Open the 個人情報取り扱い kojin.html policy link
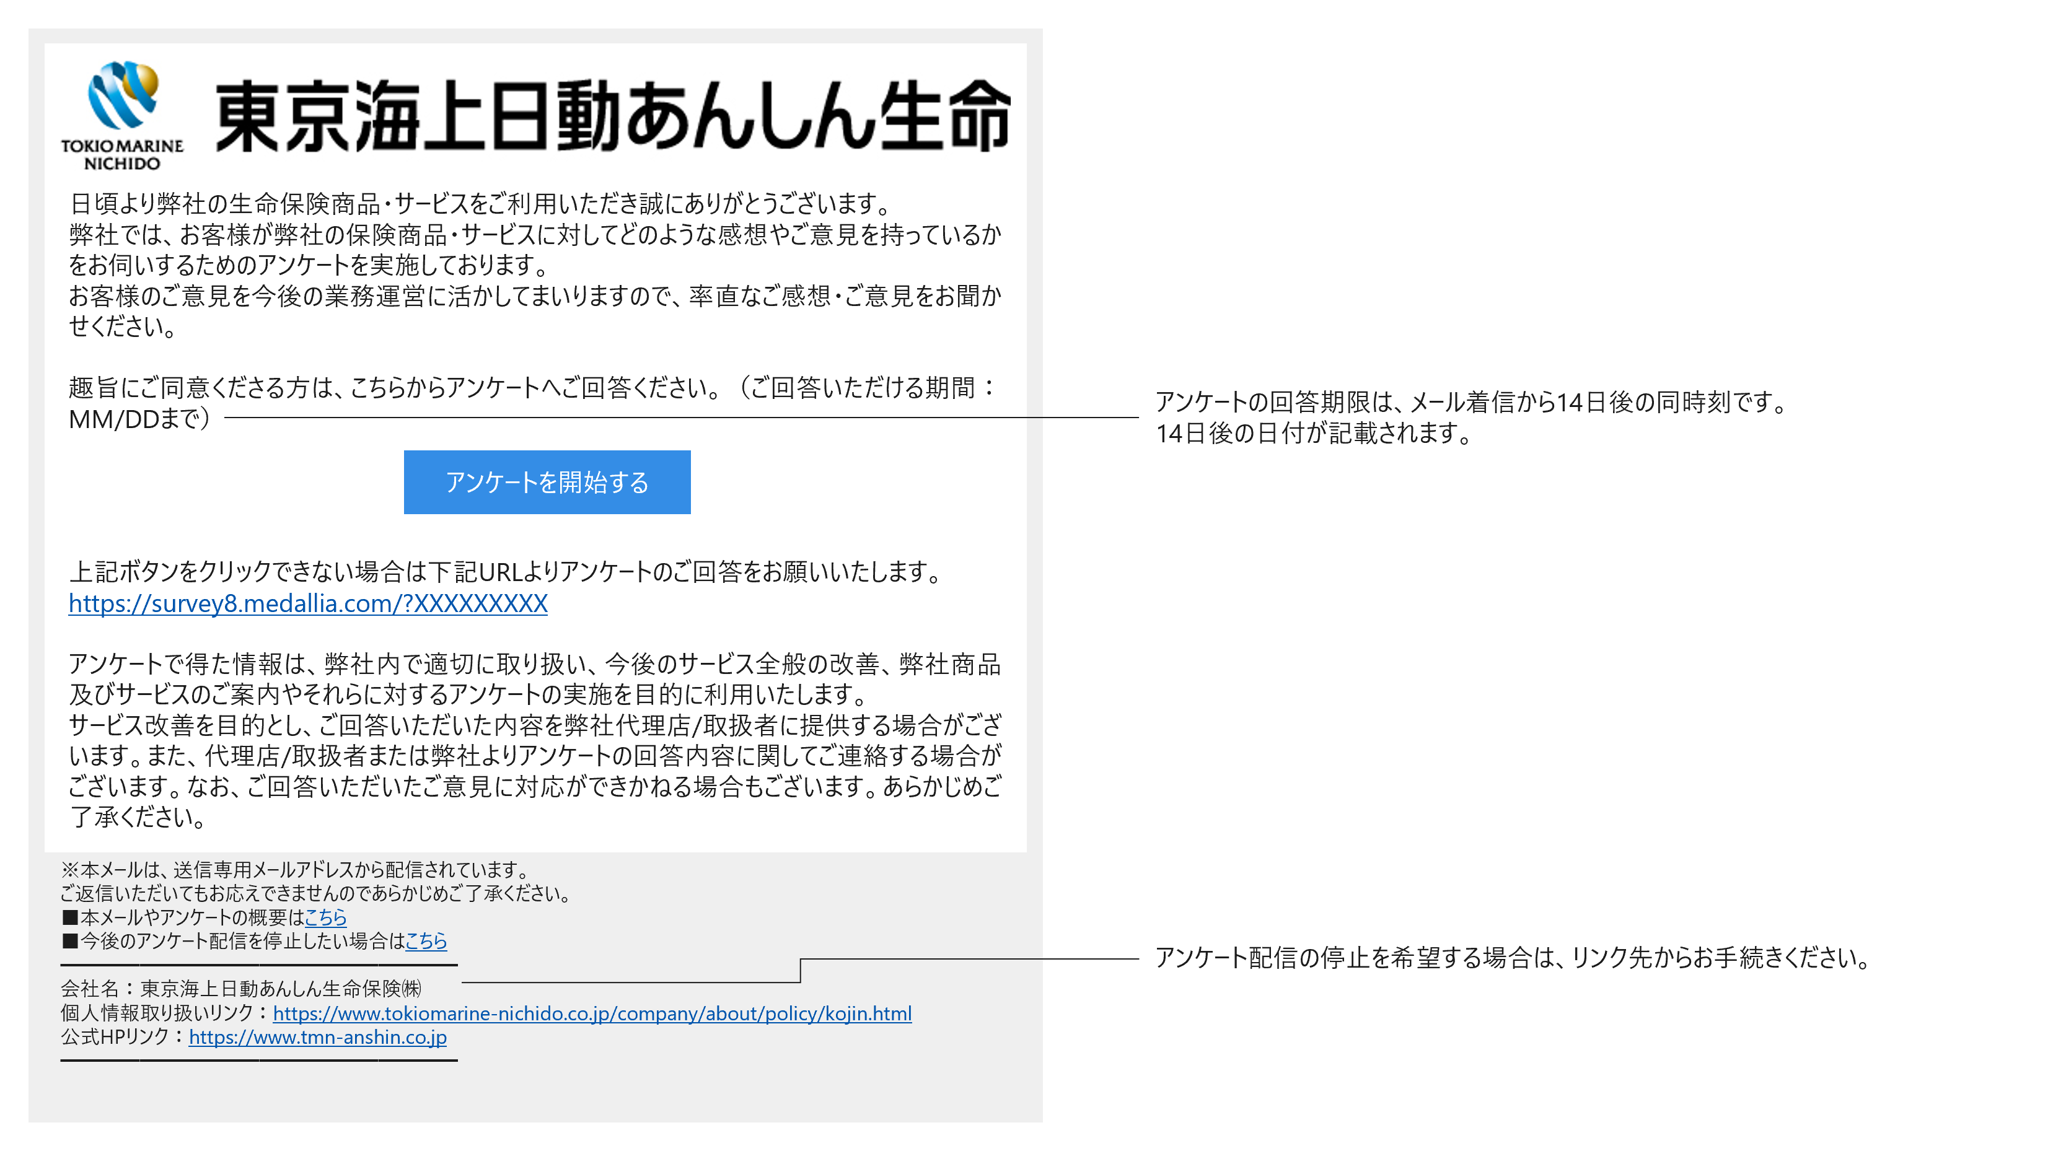Image resolution: width=2053 pixels, height=1151 pixels. pyautogui.click(x=592, y=1013)
